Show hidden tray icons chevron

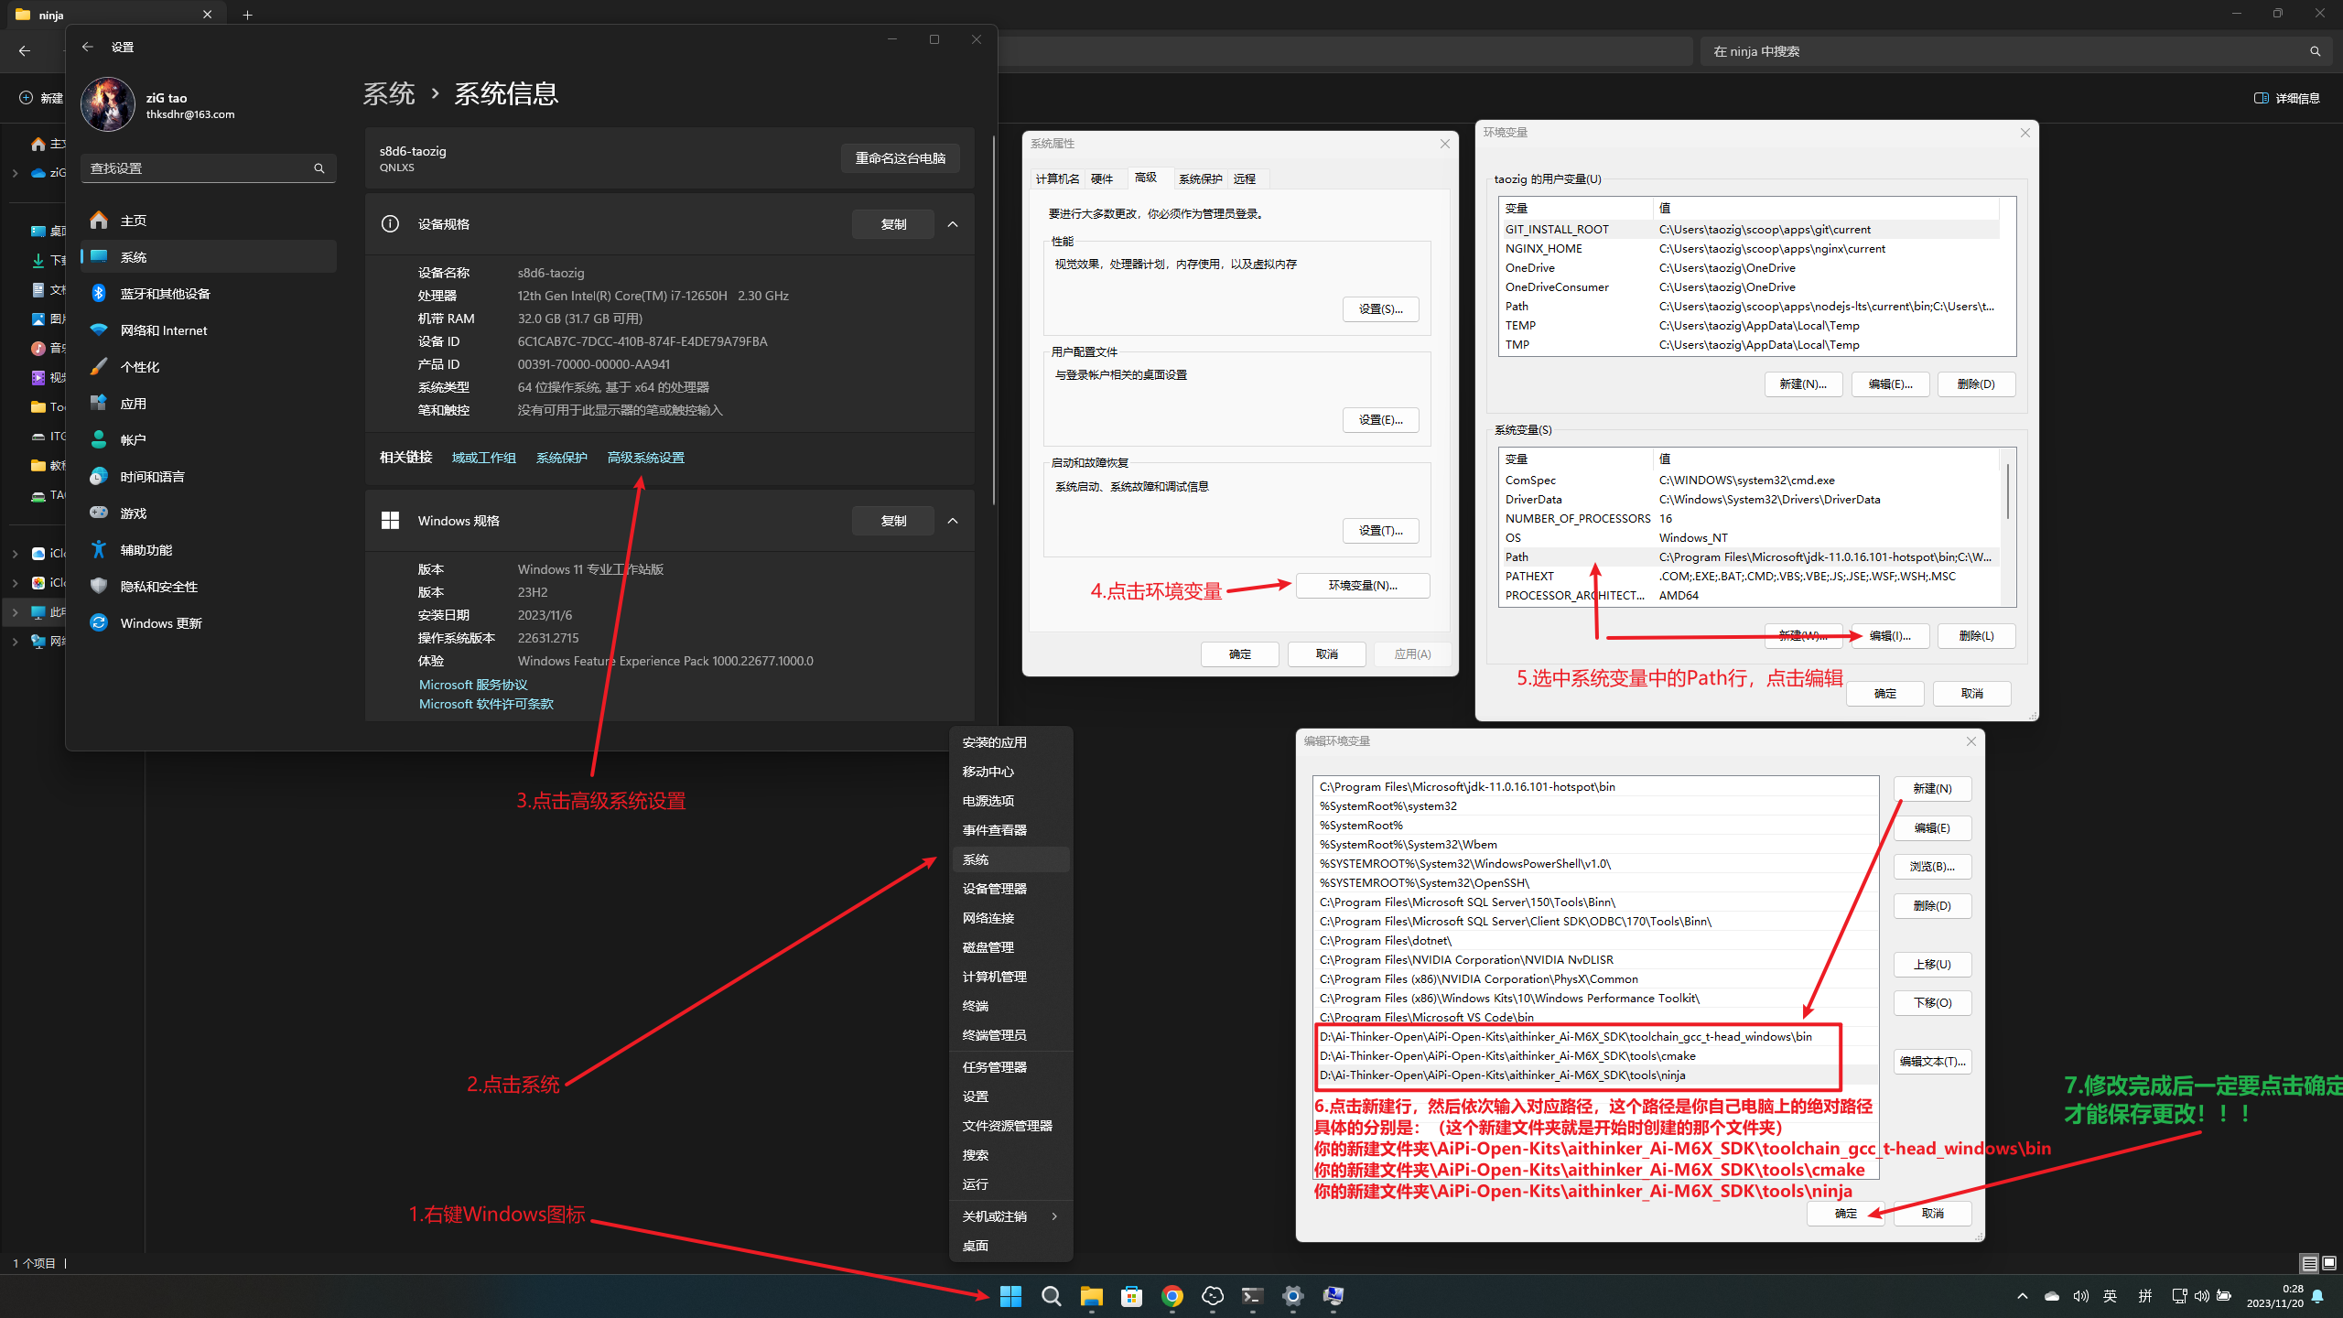pos(2023,1296)
